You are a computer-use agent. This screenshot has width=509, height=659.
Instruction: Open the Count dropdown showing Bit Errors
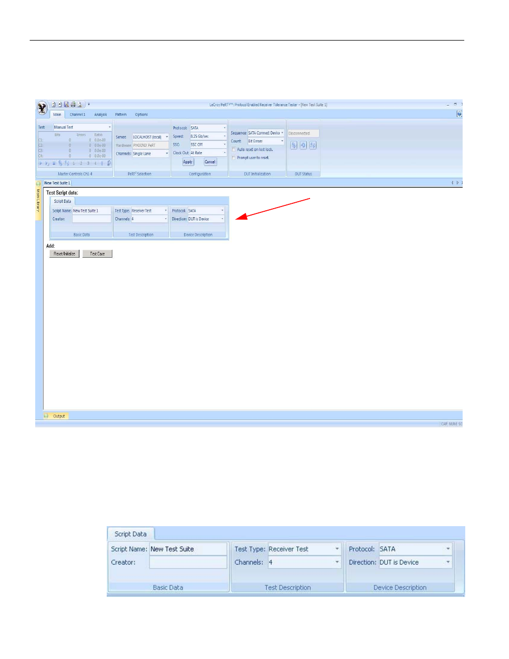(x=266, y=141)
